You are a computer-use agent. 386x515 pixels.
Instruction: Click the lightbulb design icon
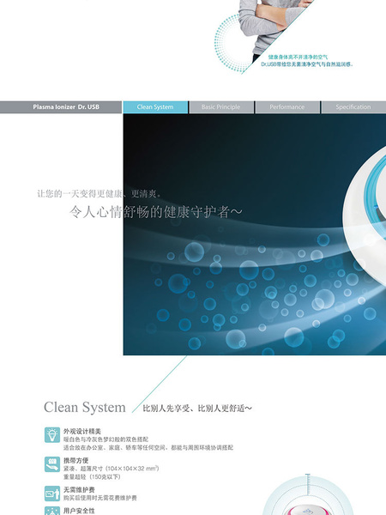(x=52, y=435)
